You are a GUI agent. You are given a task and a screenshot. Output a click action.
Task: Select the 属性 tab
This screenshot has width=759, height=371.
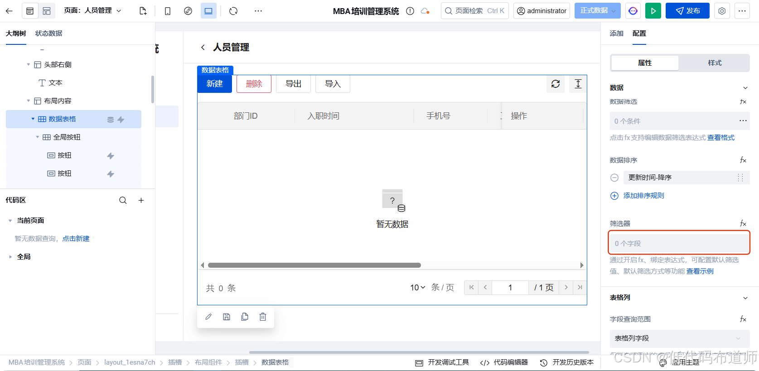645,63
